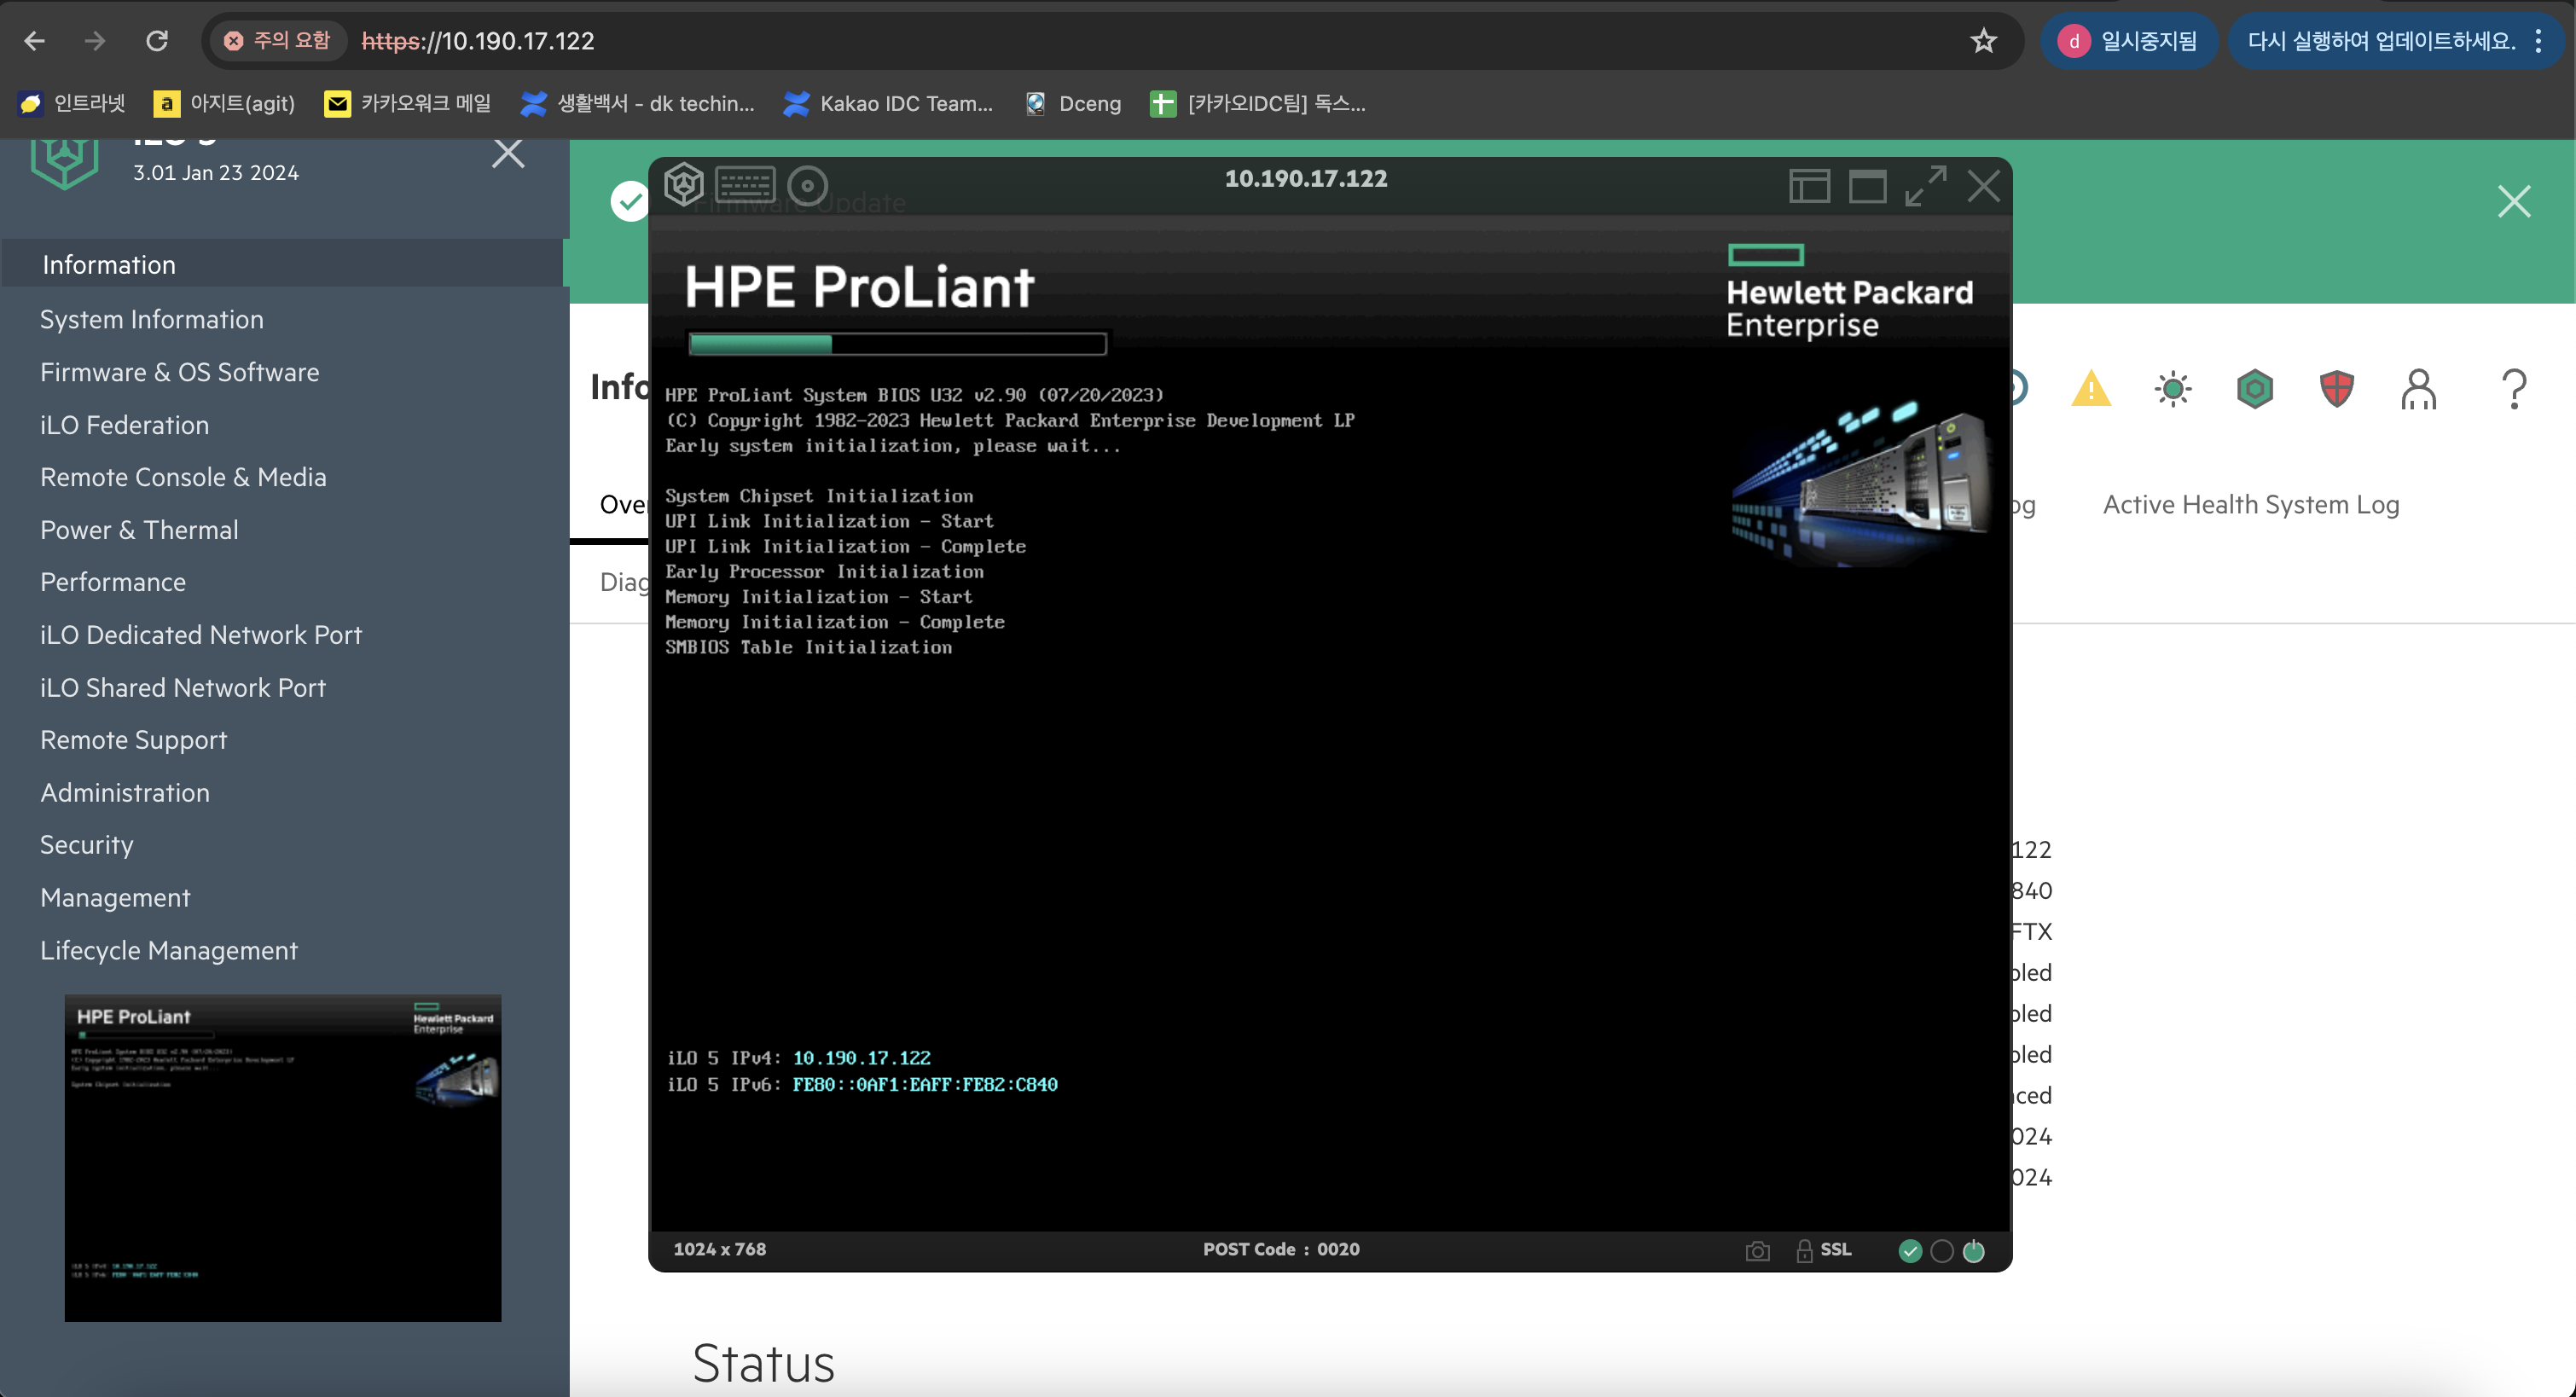The image size is (2576, 1397).
Task: Reload the browser page
Action: click(157, 41)
